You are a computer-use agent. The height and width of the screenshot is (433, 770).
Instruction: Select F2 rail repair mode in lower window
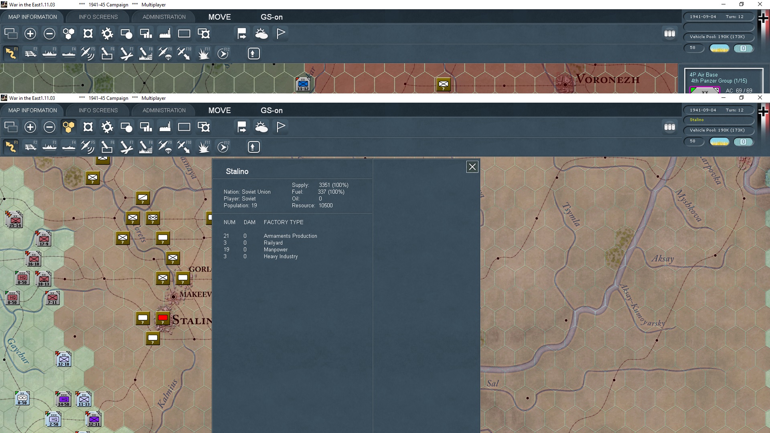click(x=30, y=147)
